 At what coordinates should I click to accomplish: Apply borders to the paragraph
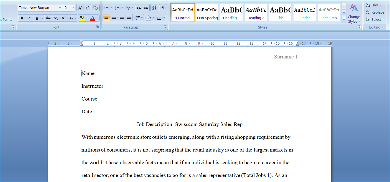click(159, 18)
